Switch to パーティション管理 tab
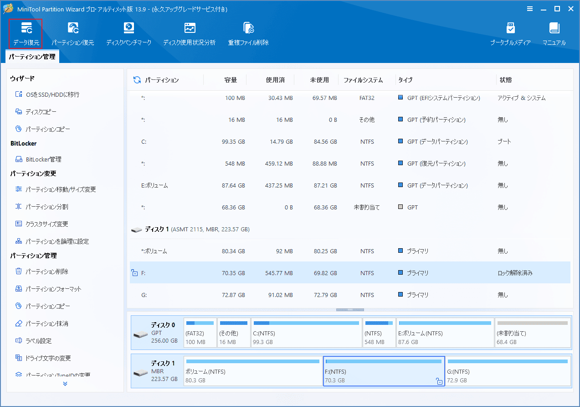Screen dimensions: 580x407 [32, 57]
